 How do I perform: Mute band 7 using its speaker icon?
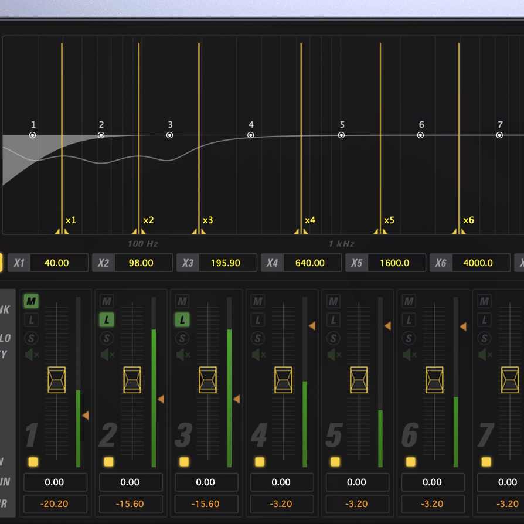485,355
